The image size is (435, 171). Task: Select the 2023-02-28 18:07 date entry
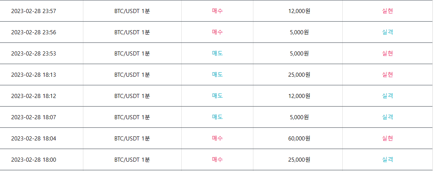pyautogui.click(x=34, y=117)
